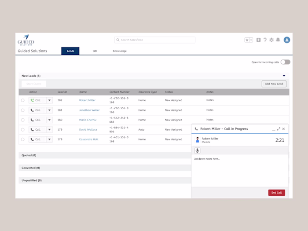
Task: Open Jonathan Weber lead link
Action: pos(89,110)
